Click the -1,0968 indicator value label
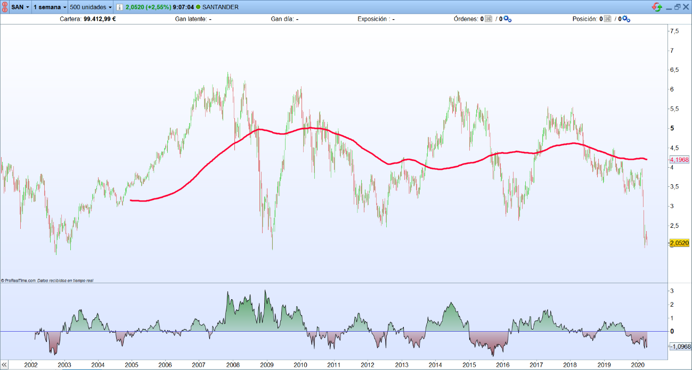Viewport: 692px width, 370px height. tap(680, 347)
